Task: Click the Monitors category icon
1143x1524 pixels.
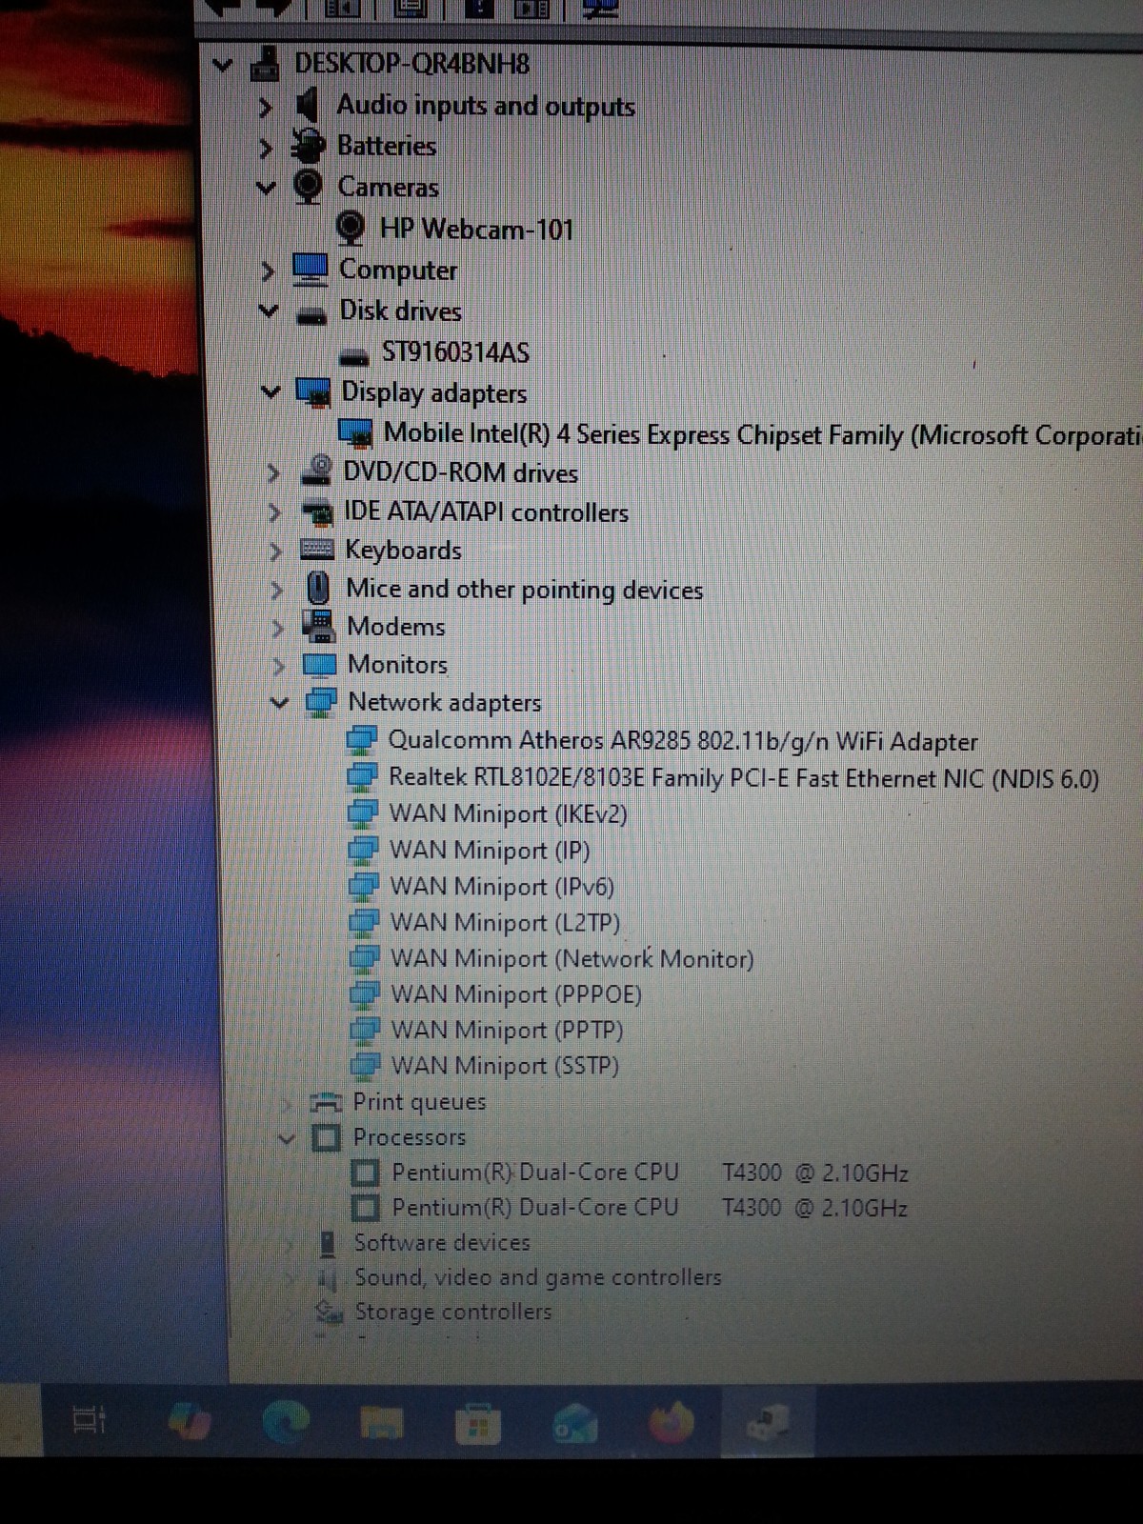Action: click(320, 664)
